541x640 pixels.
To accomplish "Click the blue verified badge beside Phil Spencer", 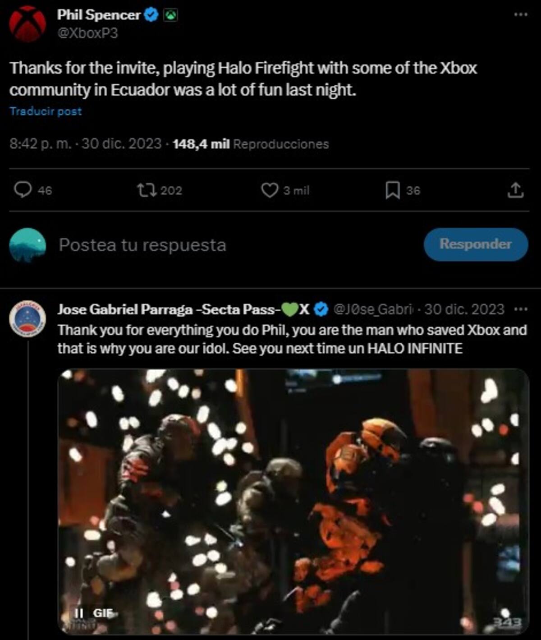I will (151, 15).
